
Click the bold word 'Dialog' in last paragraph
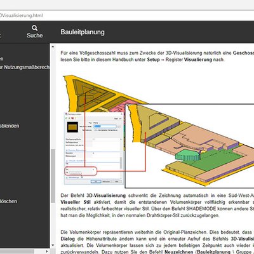pos(67,239)
